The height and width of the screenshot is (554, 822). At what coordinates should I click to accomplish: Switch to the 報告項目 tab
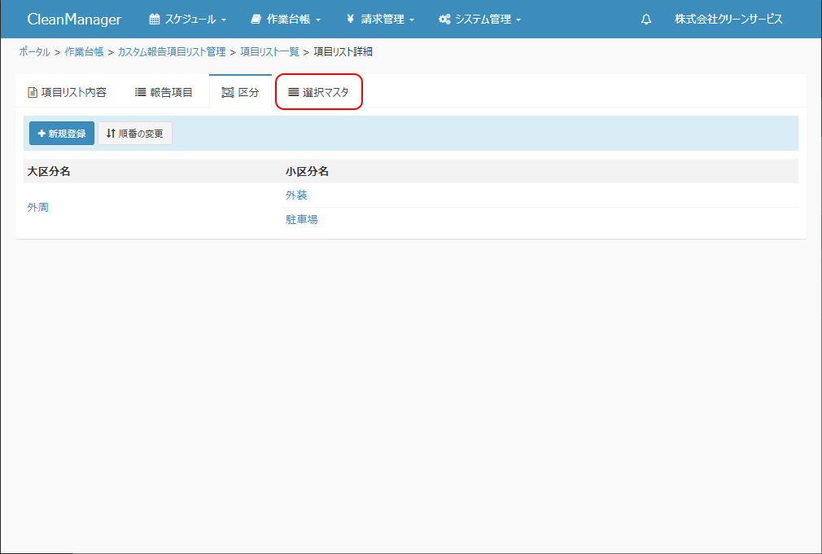(x=164, y=92)
